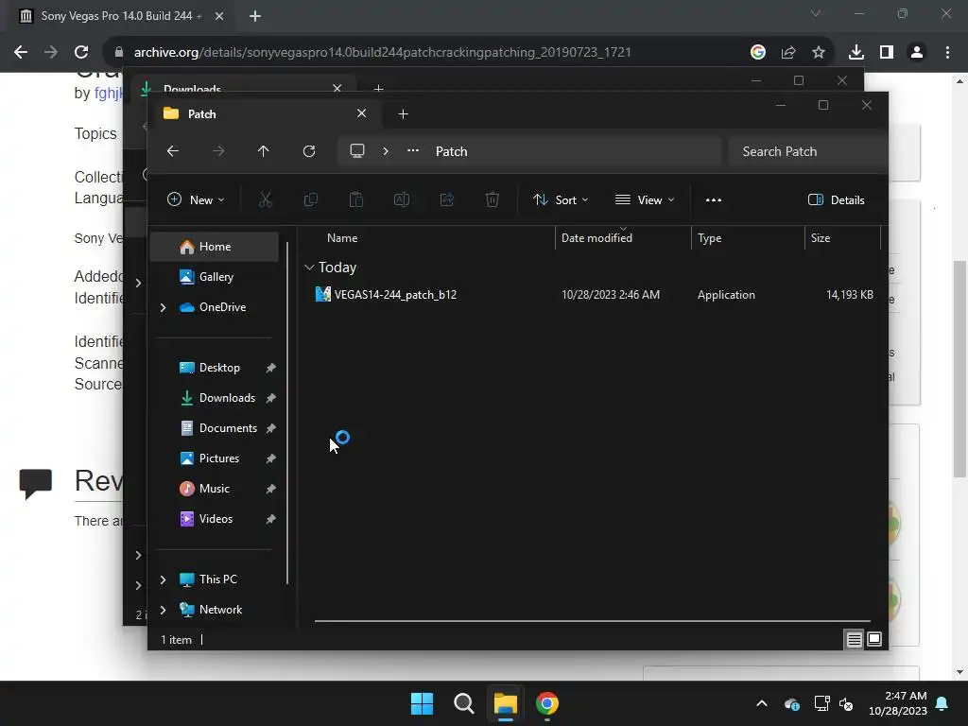
Task: Open Music quick access folder
Action: (x=215, y=489)
